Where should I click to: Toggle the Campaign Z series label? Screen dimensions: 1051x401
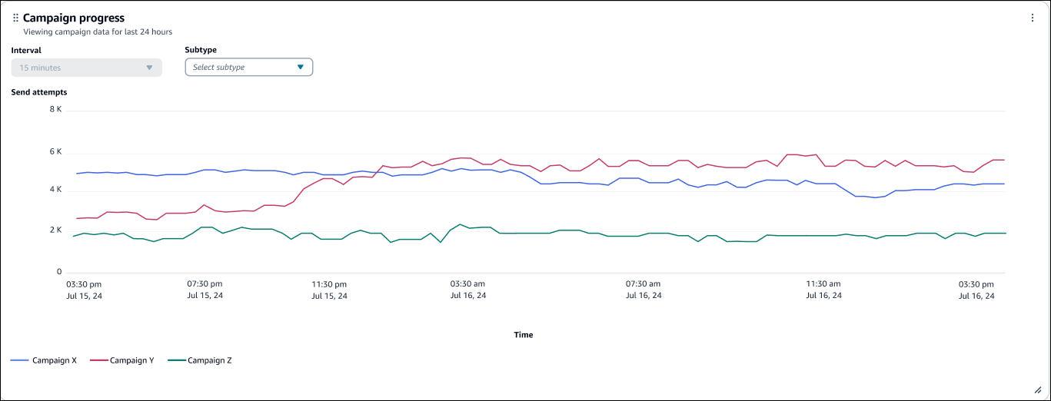[210, 360]
